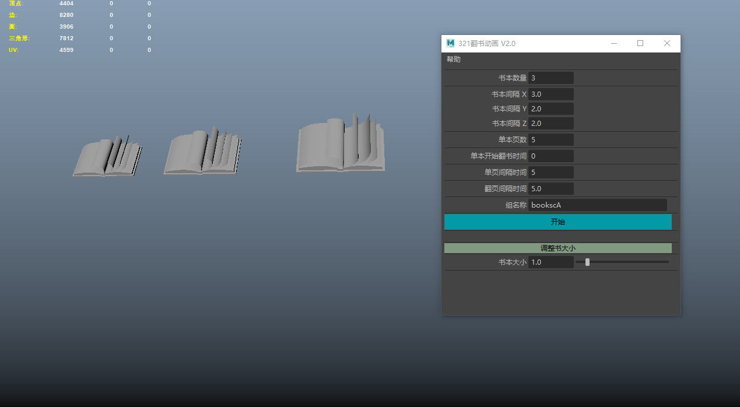The width and height of the screenshot is (740, 407).
Task: Click the 书本大小 slider handle
Action: [x=587, y=262]
